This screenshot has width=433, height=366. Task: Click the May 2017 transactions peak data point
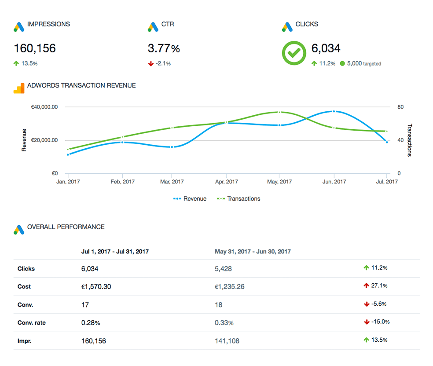tap(279, 112)
